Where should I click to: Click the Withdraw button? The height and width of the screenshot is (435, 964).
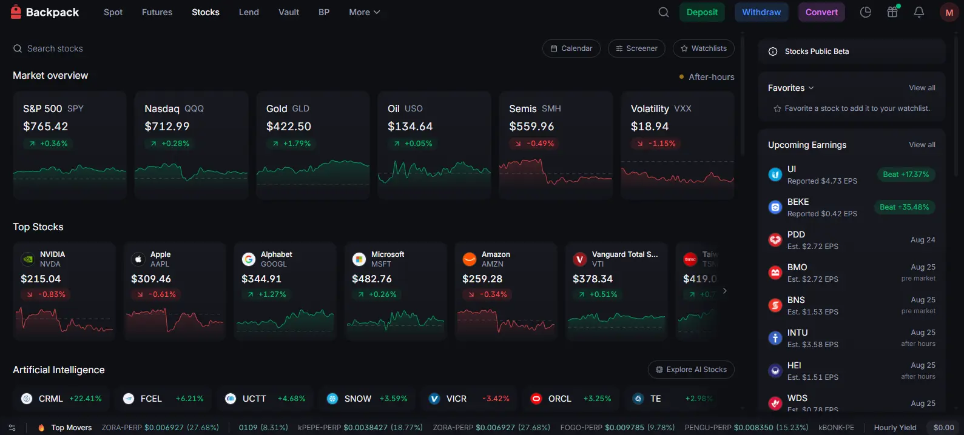point(761,12)
